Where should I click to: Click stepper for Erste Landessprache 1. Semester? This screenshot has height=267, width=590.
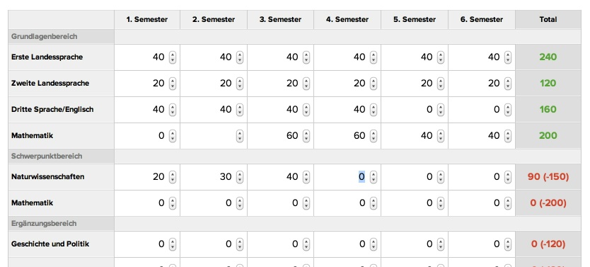[173, 57]
